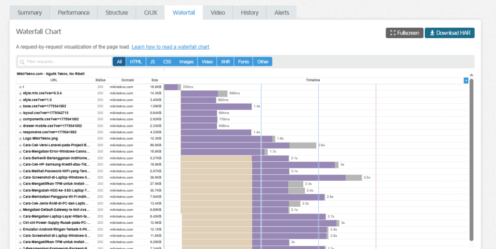Image resolution: width=496 pixels, height=249 pixels.
Task: Expand the Emulator-Android-Ringan-Terbaik request row
Action: click(x=20, y=230)
